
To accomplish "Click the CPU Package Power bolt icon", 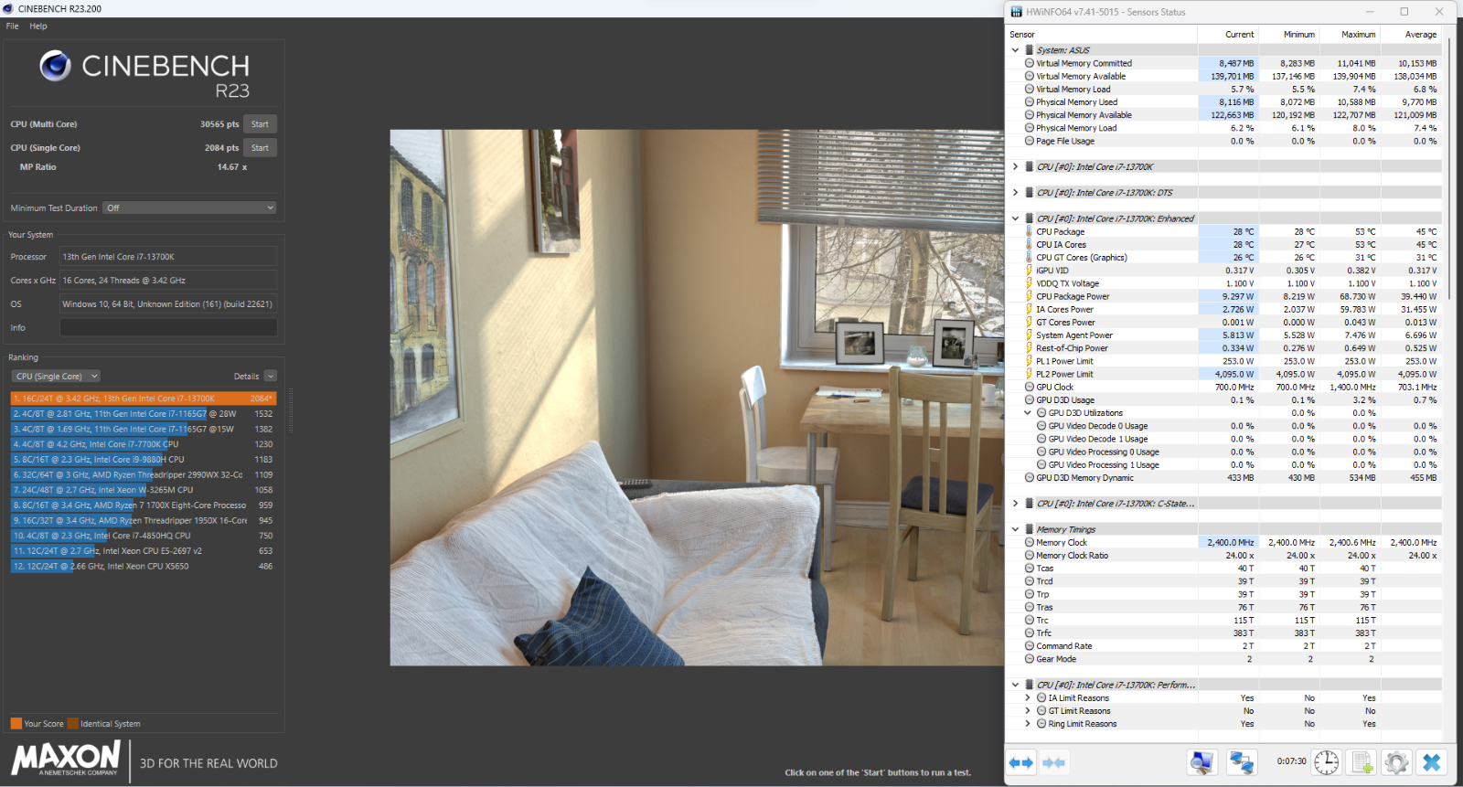I will [x=1029, y=296].
